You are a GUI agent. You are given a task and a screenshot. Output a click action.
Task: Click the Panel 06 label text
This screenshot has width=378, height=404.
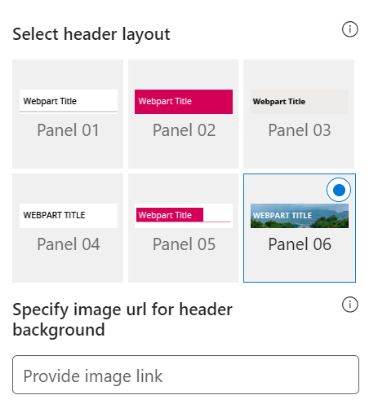tap(300, 244)
